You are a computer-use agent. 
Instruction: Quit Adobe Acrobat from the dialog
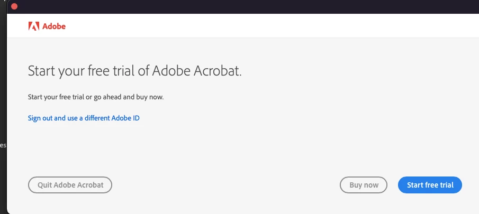[x=70, y=185]
